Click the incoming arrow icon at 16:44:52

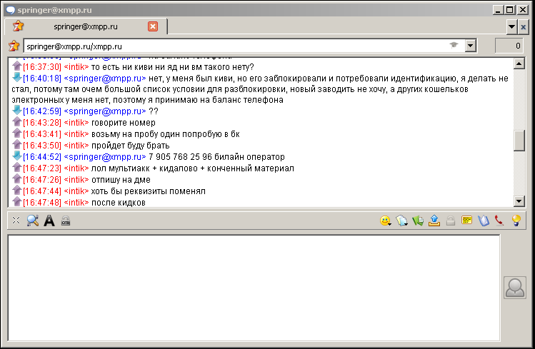coord(16,156)
